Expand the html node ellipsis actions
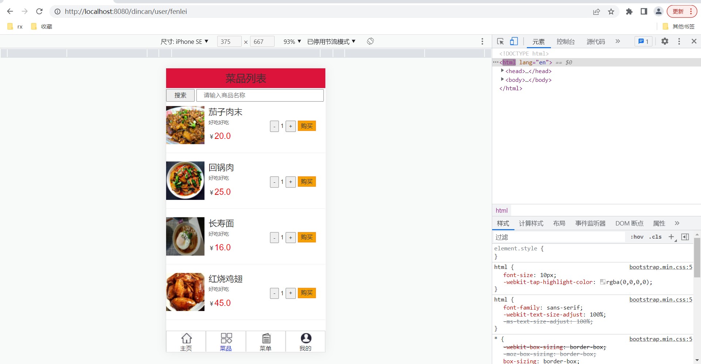Image resolution: width=701 pixels, height=364 pixels. tap(495, 62)
